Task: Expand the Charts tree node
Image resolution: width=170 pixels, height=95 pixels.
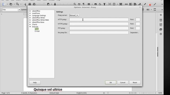Action: pyautogui.click(x=30, y=25)
